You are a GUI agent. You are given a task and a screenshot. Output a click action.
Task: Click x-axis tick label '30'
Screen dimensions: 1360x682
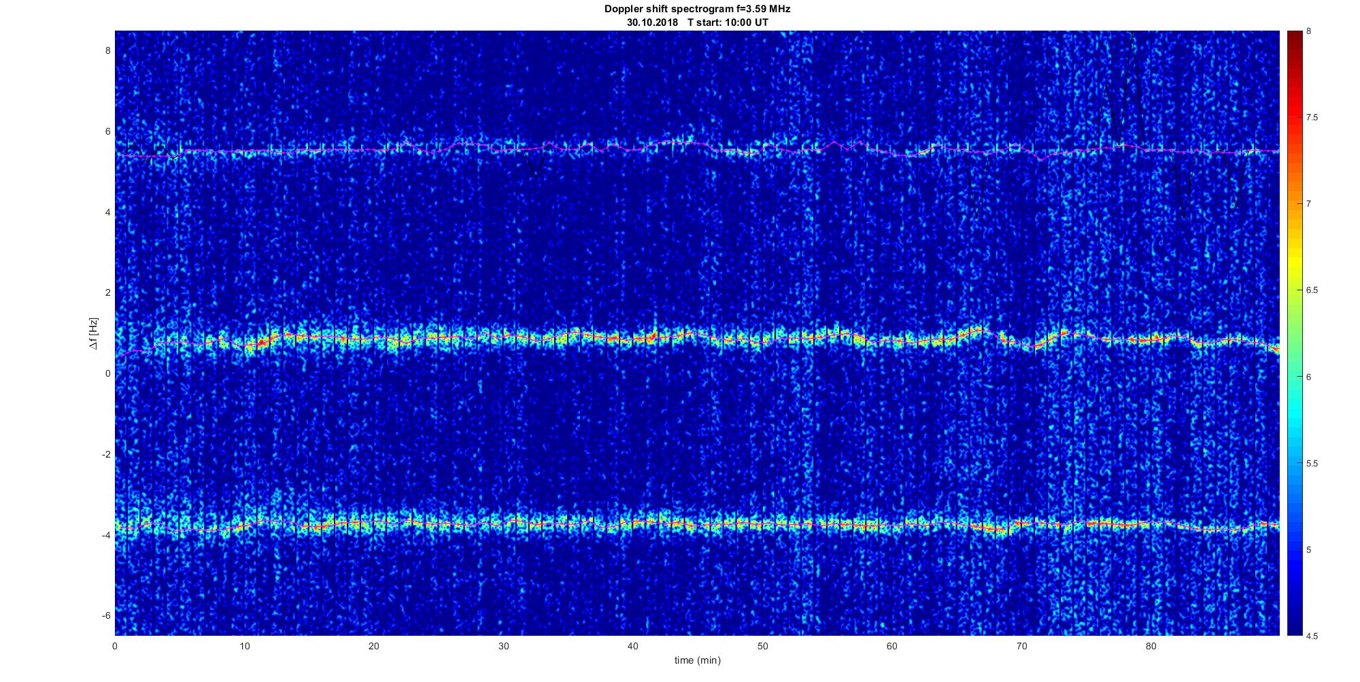tap(503, 646)
